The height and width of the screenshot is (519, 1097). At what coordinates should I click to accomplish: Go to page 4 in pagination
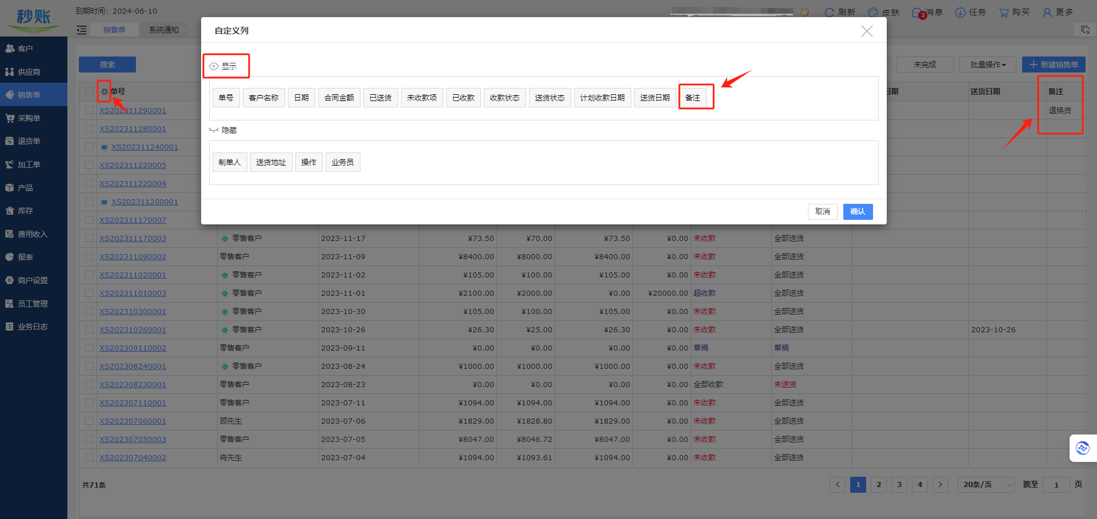[920, 485]
